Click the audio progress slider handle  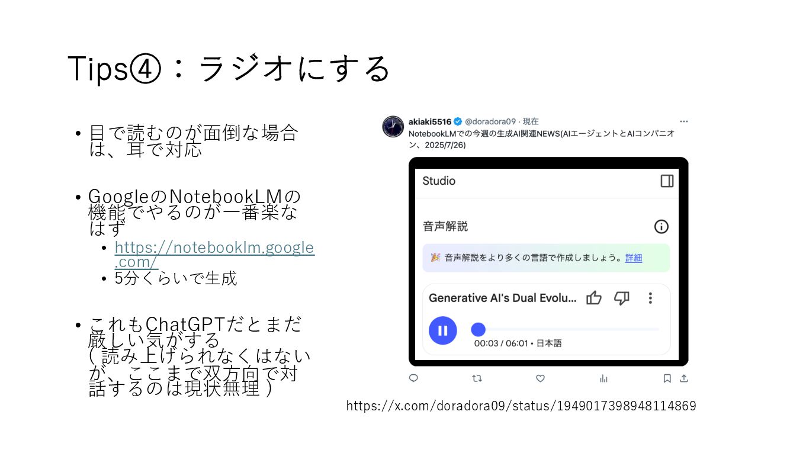click(x=478, y=329)
